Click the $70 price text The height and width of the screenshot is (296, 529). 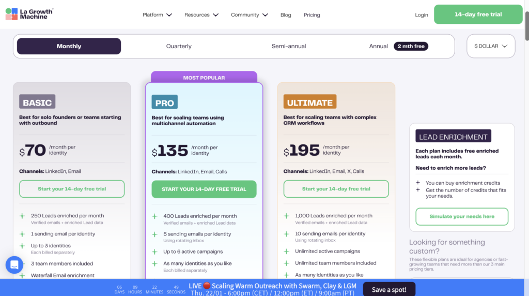coord(33,151)
